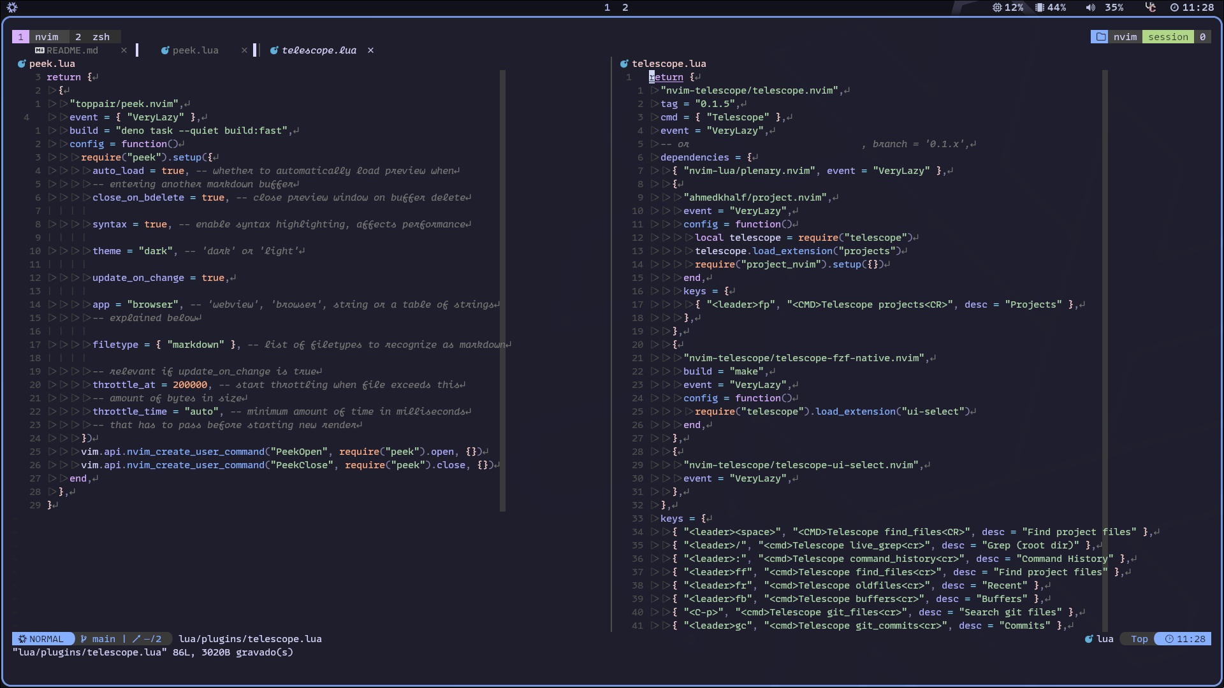Click the Lua icon on telescope.lua tab
This screenshot has height=688, width=1224.
[274, 50]
